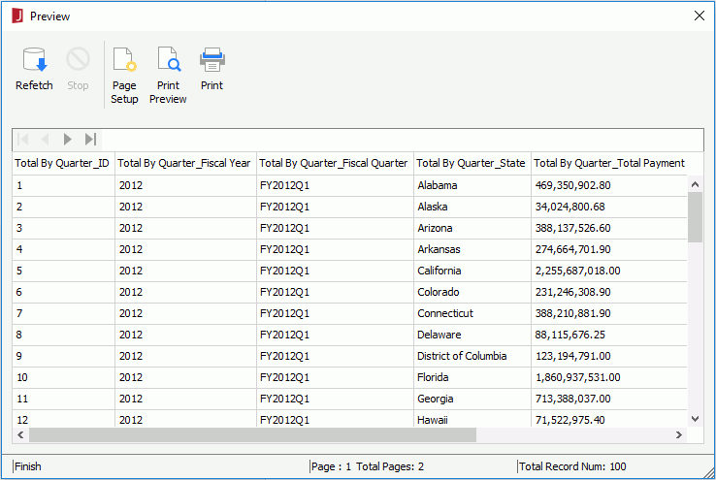The width and height of the screenshot is (716, 480).
Task: Click the Finish status text
Action: point(28,466)
